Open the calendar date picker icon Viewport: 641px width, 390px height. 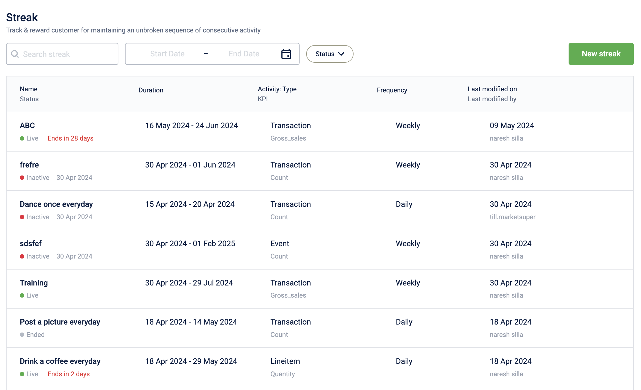(x=287, y=54)
